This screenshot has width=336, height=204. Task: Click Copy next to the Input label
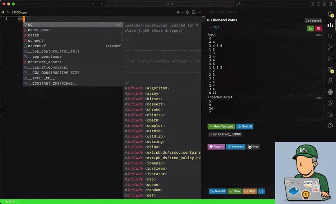click(x=319, y=35)
